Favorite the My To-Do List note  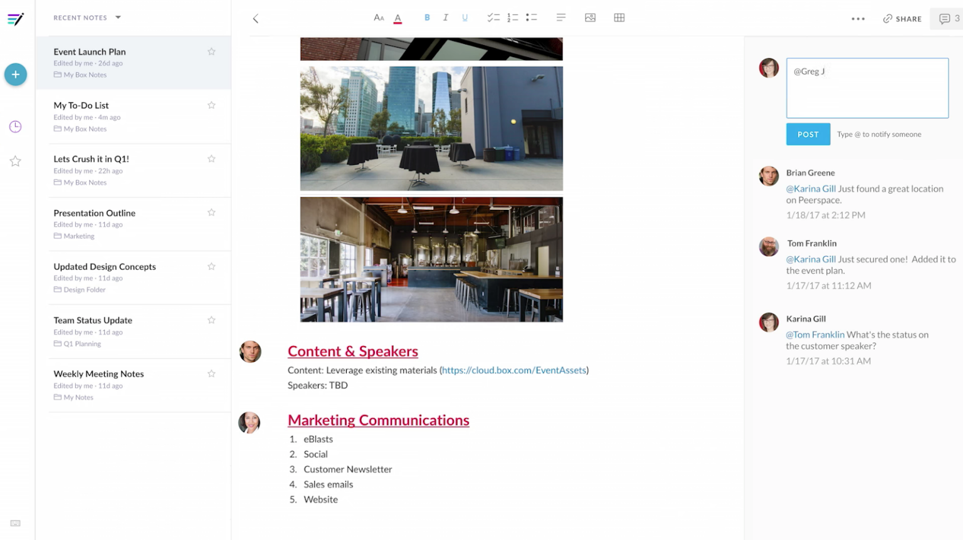211,105
